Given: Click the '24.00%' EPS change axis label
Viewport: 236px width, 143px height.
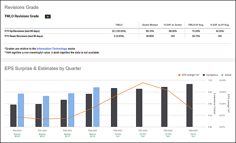Looking at the screenshot, I should 223,80.
